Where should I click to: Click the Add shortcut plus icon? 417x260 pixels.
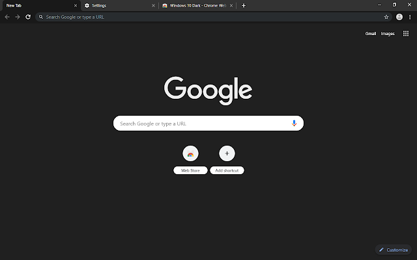tap(227, 153)
